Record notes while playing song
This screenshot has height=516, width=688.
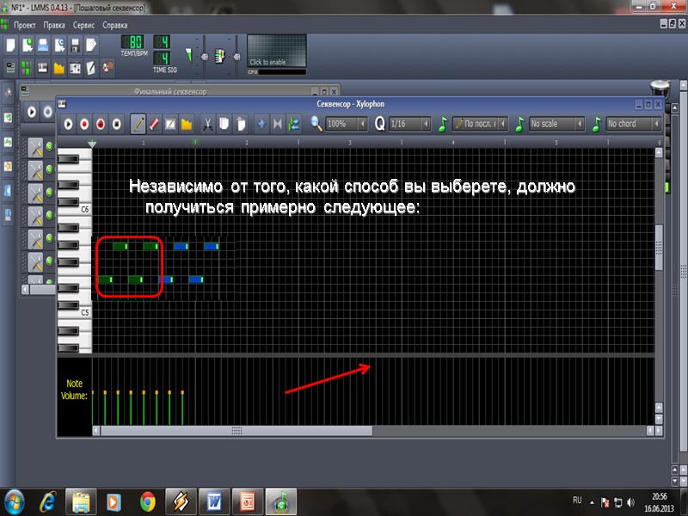101,124
